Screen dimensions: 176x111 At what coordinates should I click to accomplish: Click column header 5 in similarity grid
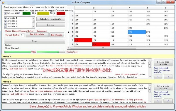[155, 8]
